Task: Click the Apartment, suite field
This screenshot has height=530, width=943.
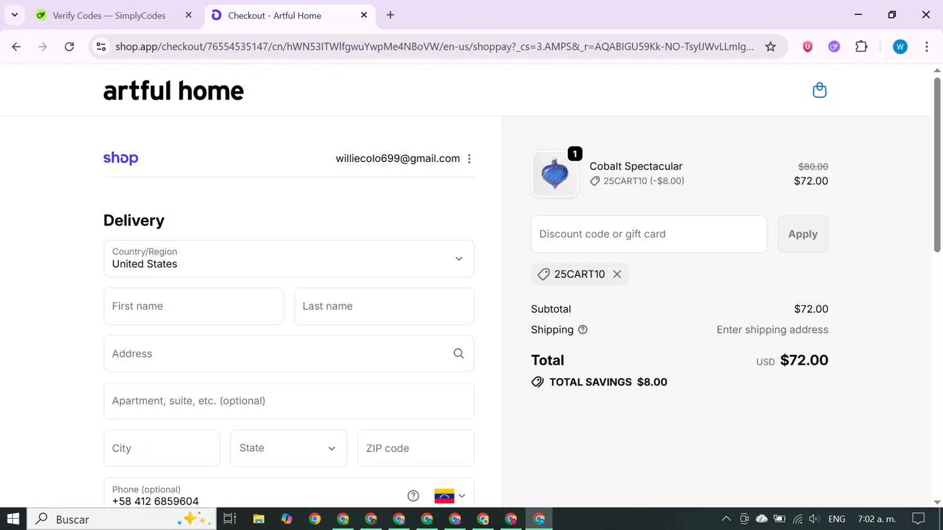Action: tap(289, 401)
